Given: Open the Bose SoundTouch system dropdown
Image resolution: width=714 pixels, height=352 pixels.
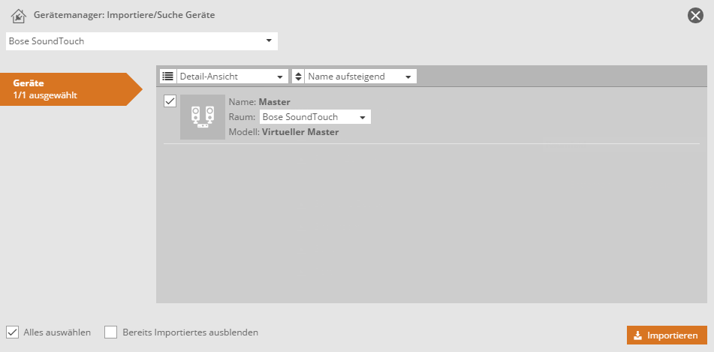Looking at the screenshot, I should (x=142, y=41).
